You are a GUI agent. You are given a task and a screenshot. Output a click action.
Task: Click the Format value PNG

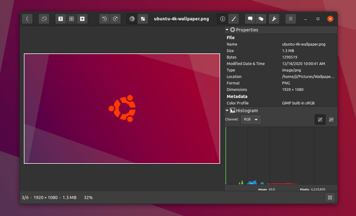coord(286,83)
